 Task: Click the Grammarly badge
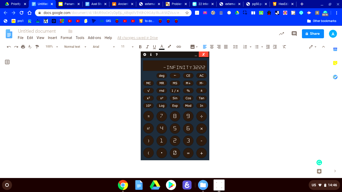pos(319,163)
